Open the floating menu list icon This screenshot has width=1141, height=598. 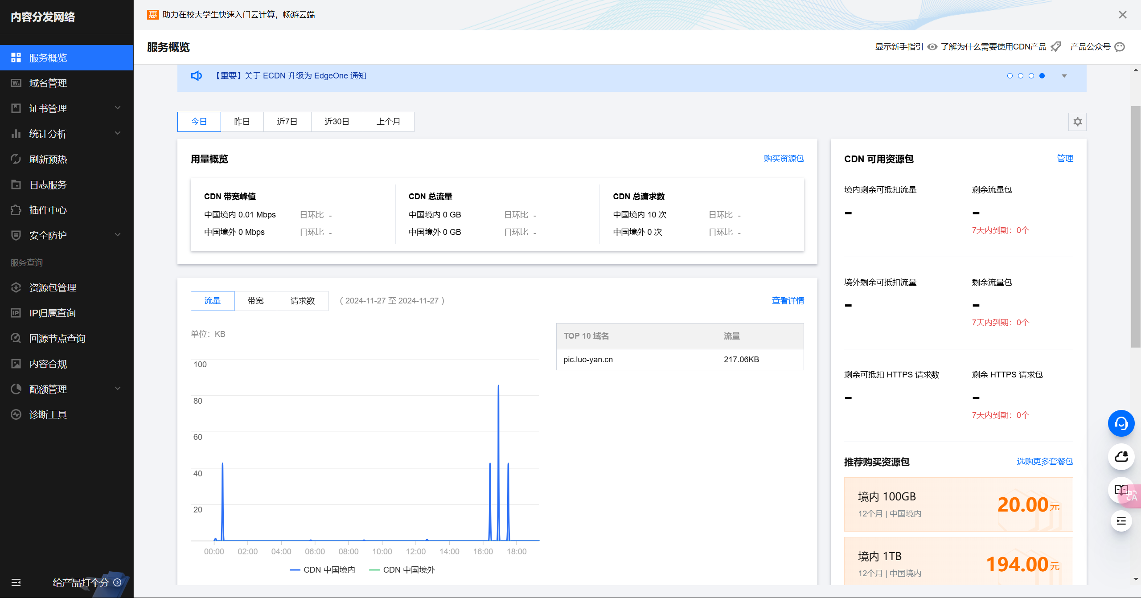1121,521
